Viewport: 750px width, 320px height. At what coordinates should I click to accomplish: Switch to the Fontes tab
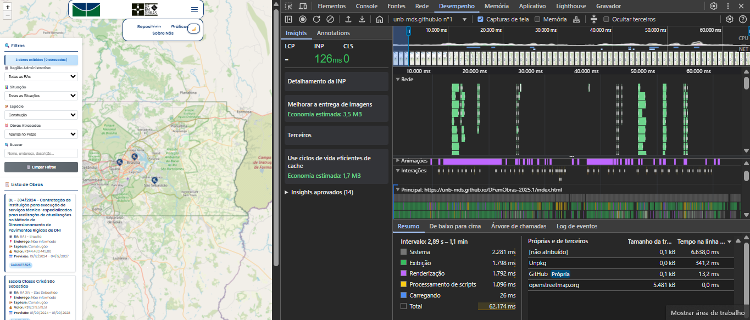[396, 6]
